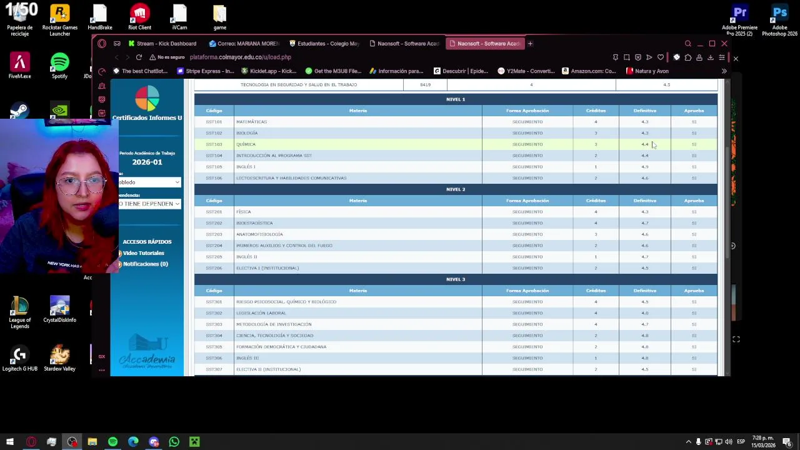Open Video Tutoriales quick access link
800x450 pixels.
pyautogui.click(x=143, y=253)
